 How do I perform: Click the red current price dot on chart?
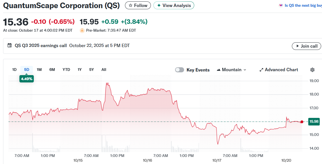pyautogui.click(x=302, y=122)
